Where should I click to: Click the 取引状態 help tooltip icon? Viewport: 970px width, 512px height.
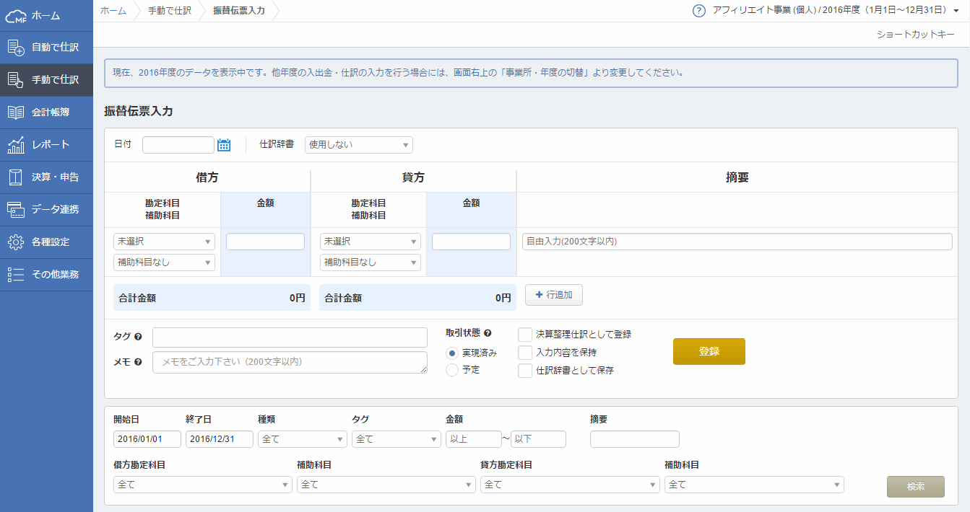click(x=488, y=333)
